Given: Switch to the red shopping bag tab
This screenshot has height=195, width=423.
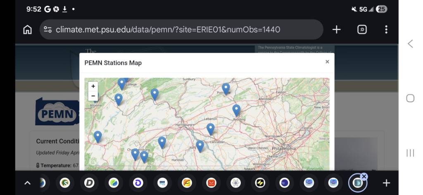Looking at the screenshot, I should click(211, 183).
